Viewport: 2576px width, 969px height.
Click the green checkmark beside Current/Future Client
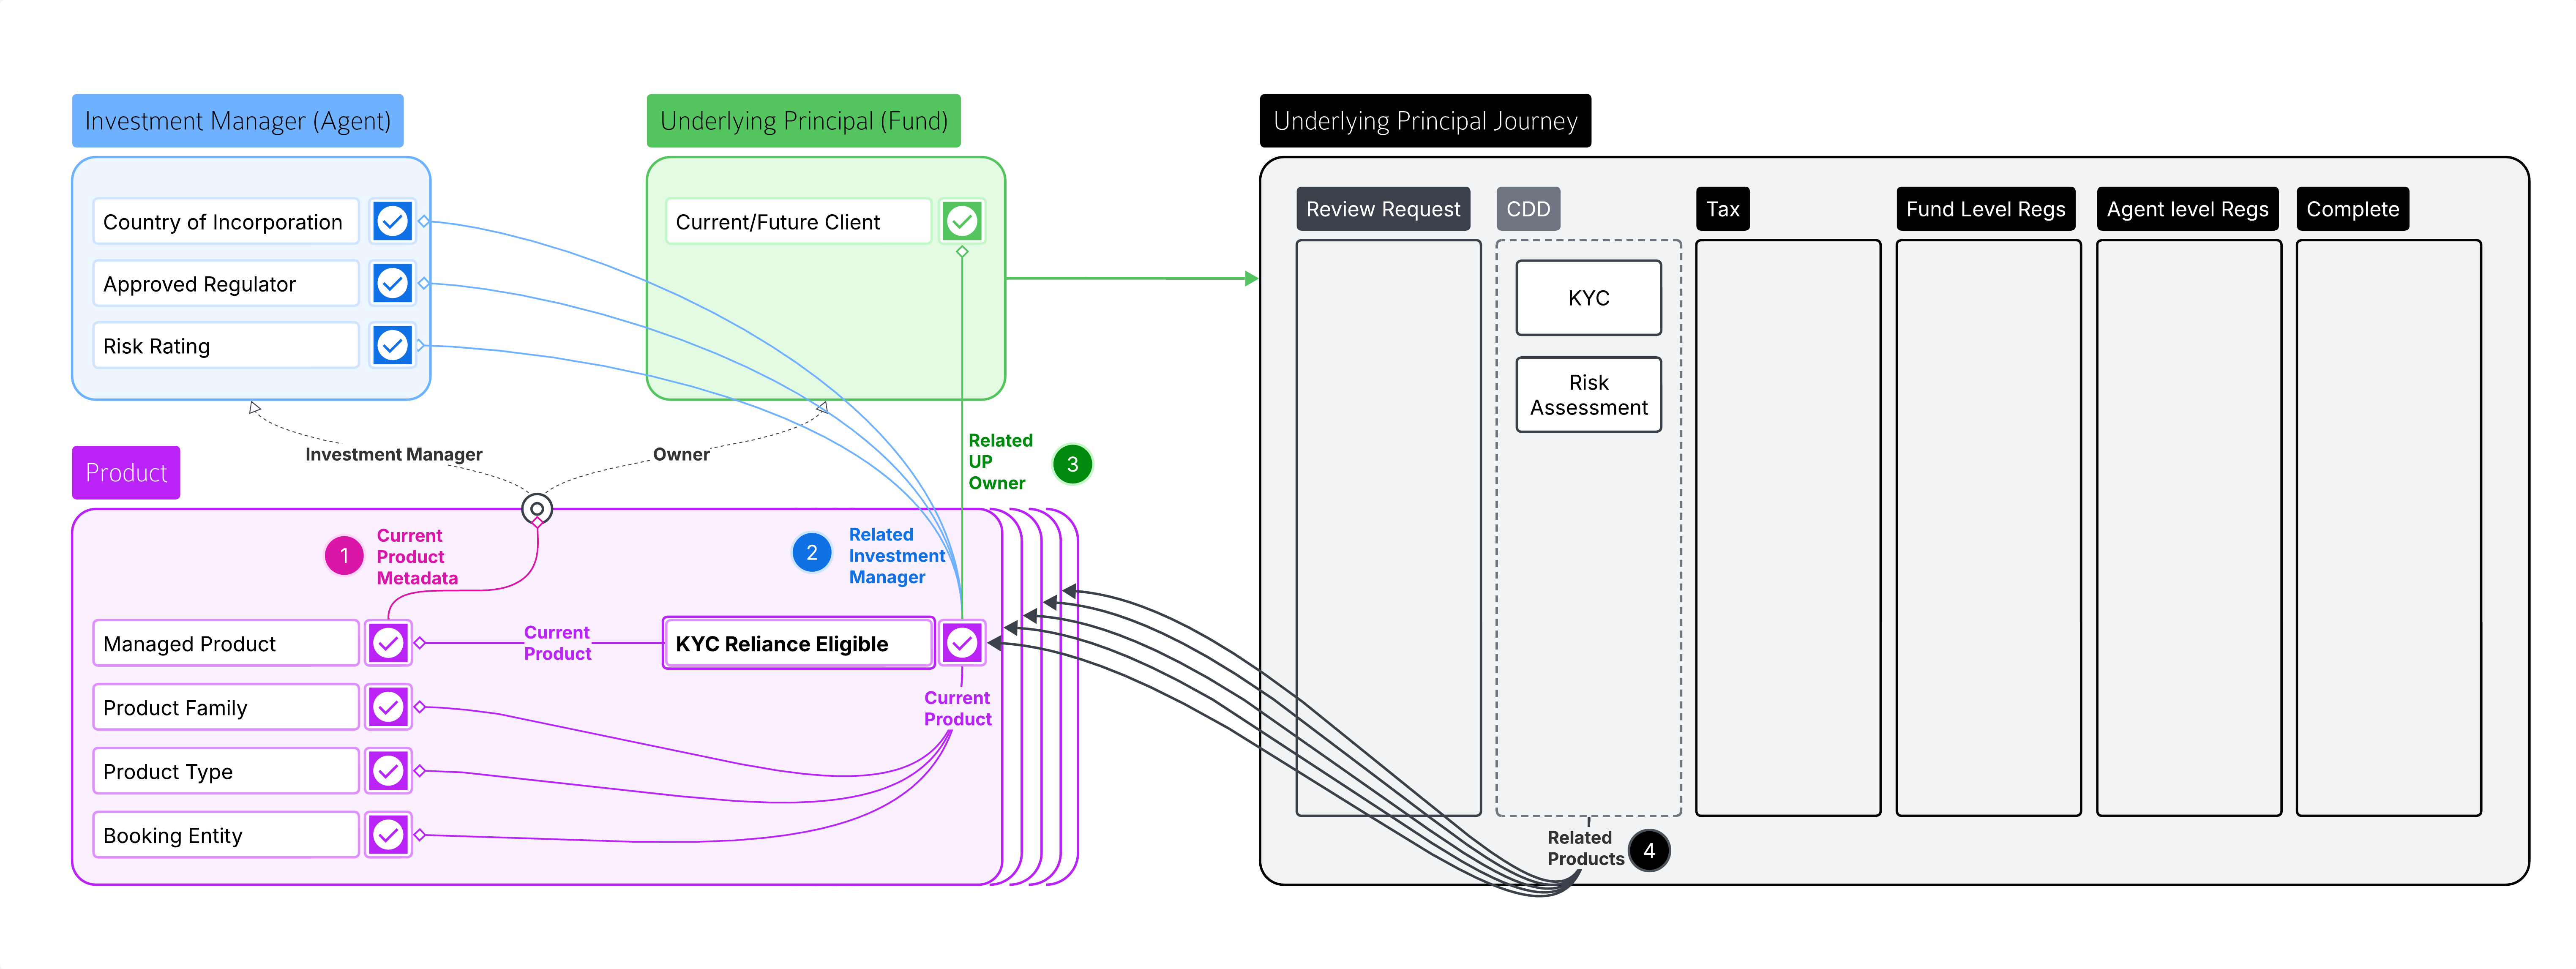962,221
